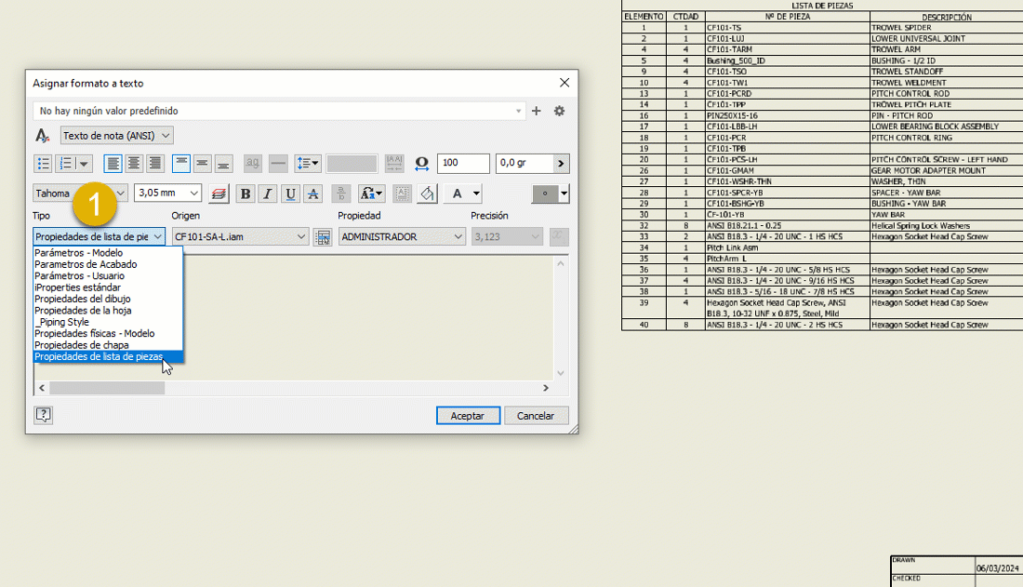The image size is (1023, 587).
Task: Set top vertical justification
Action: [181, 163]
